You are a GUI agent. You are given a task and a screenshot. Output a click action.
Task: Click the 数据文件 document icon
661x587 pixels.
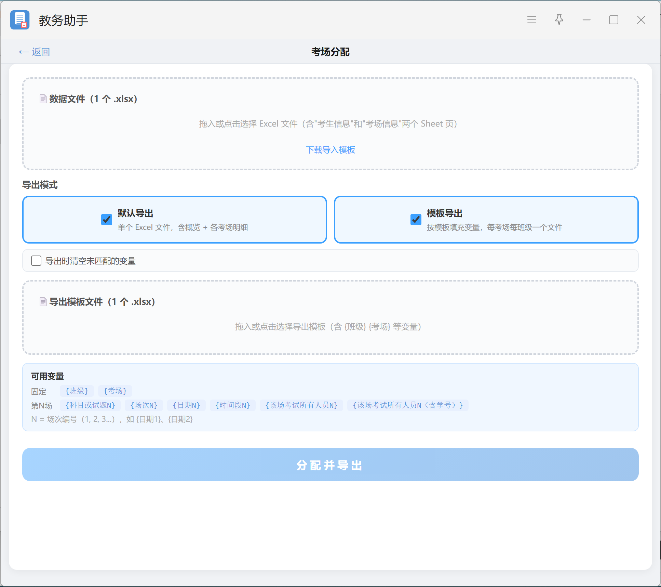43,99
